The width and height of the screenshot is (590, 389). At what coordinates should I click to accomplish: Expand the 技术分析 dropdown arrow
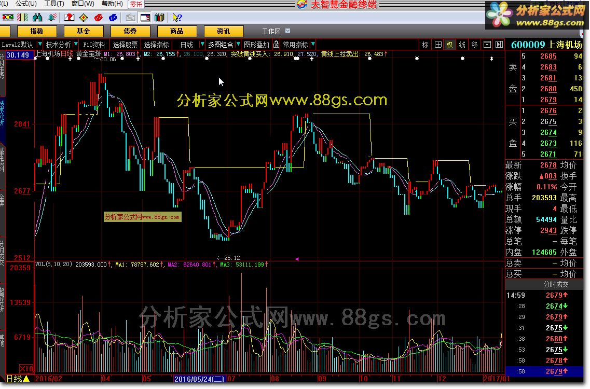76,45
